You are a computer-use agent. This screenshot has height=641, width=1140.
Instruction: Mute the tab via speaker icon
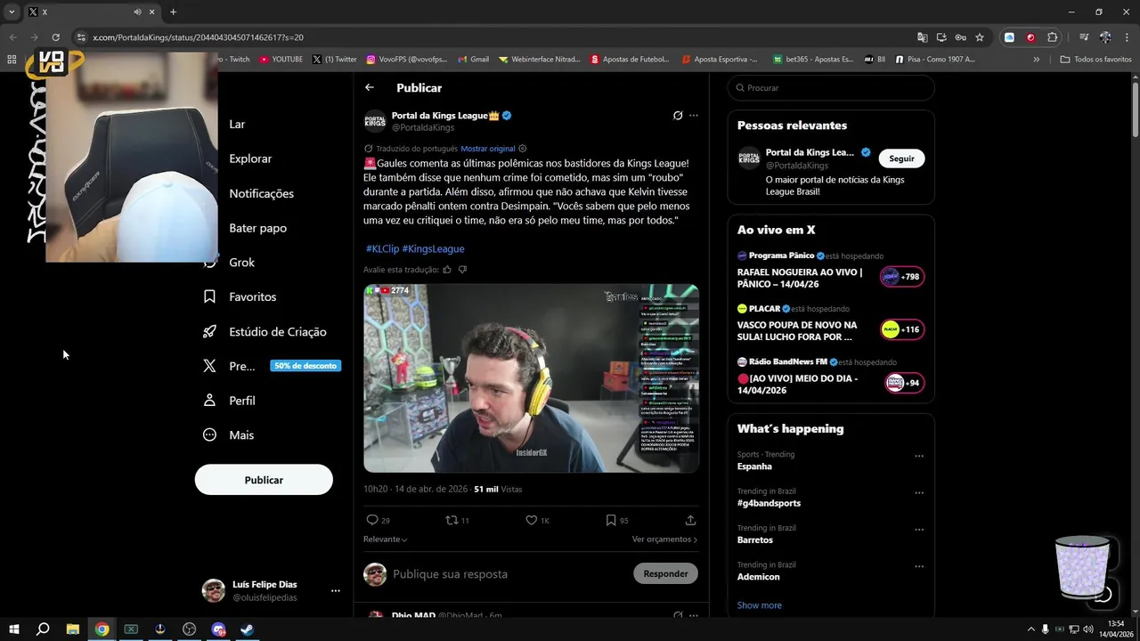[137, 12]
